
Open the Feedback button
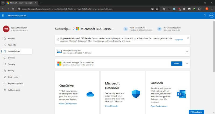[196, 112]
